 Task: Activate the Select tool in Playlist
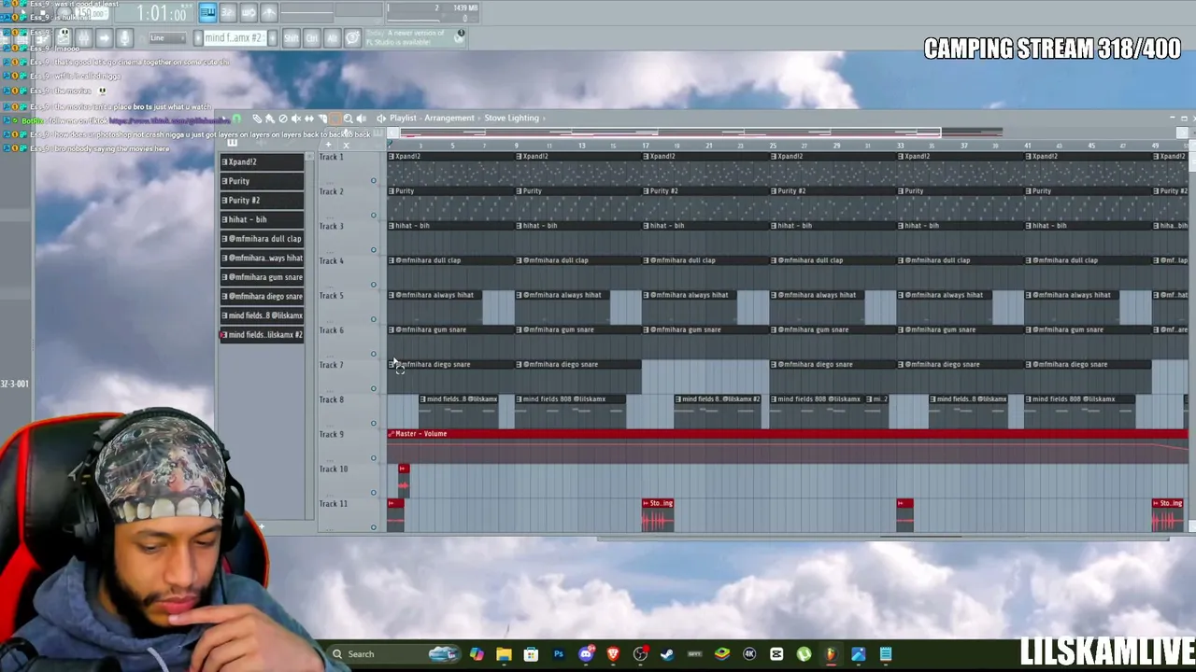(335, 119)
